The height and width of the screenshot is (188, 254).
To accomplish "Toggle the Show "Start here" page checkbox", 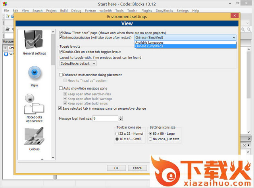I will point(61,33).
